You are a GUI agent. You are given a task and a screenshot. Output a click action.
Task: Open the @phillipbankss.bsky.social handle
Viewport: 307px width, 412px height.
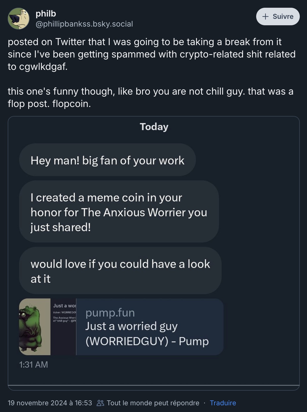84,24
